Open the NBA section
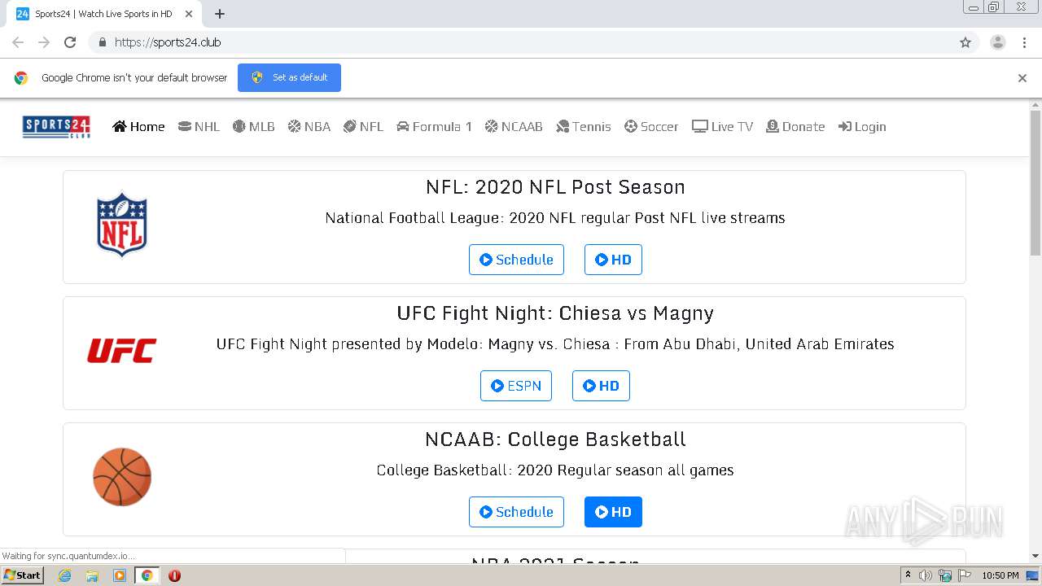 (x=309, y=126)
